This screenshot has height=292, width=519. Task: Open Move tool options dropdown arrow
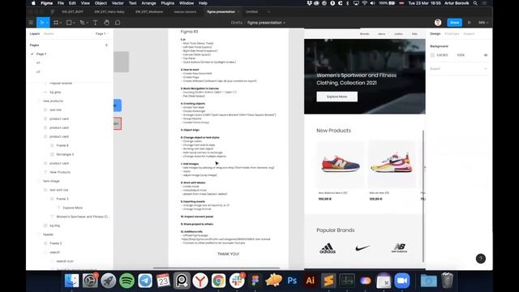(x=47, y=23)
